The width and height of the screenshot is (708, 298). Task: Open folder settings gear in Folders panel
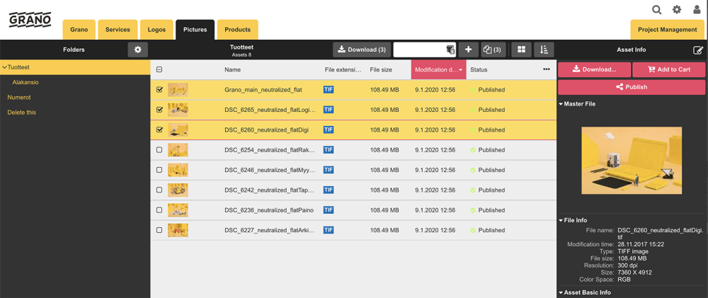[x=138, y=50]
